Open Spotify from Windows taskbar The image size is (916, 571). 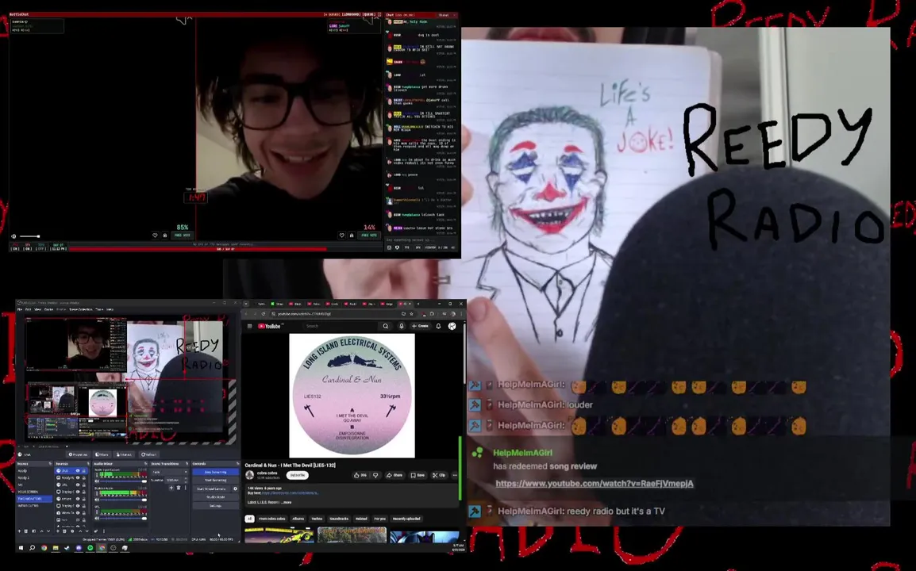coord(90,548)
